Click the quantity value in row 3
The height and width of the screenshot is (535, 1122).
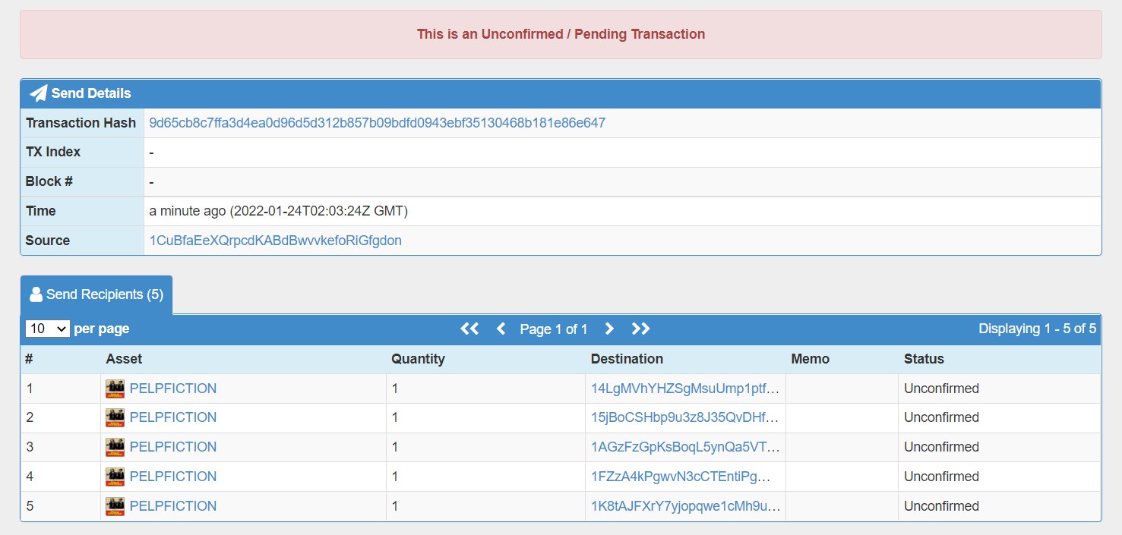[395, 447]
